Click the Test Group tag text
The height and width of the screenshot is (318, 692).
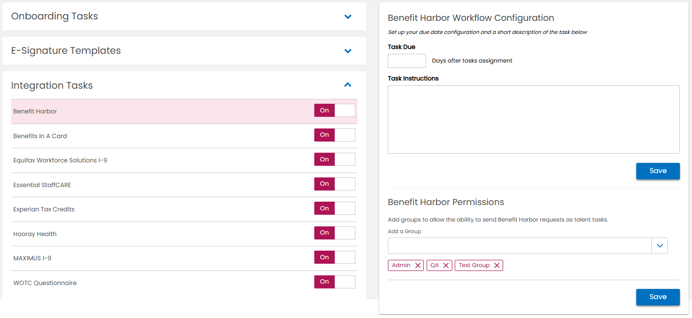pyautogui.click(x=474, y=266)
